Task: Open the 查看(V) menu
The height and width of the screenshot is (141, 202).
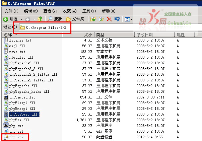Action: click(x=50, y=11)
